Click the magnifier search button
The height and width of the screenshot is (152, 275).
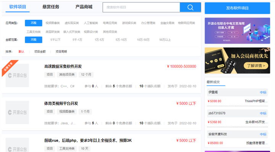[190, 7]
